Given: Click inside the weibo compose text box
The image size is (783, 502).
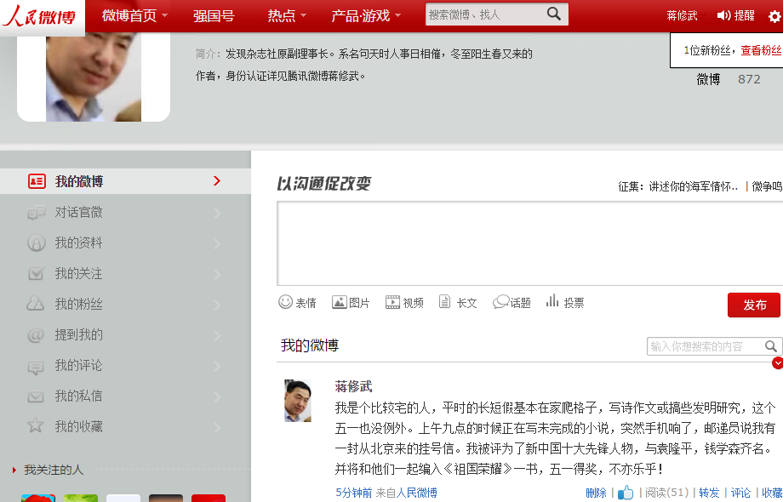Looking at the screenshot, I should tap(528, 243).
